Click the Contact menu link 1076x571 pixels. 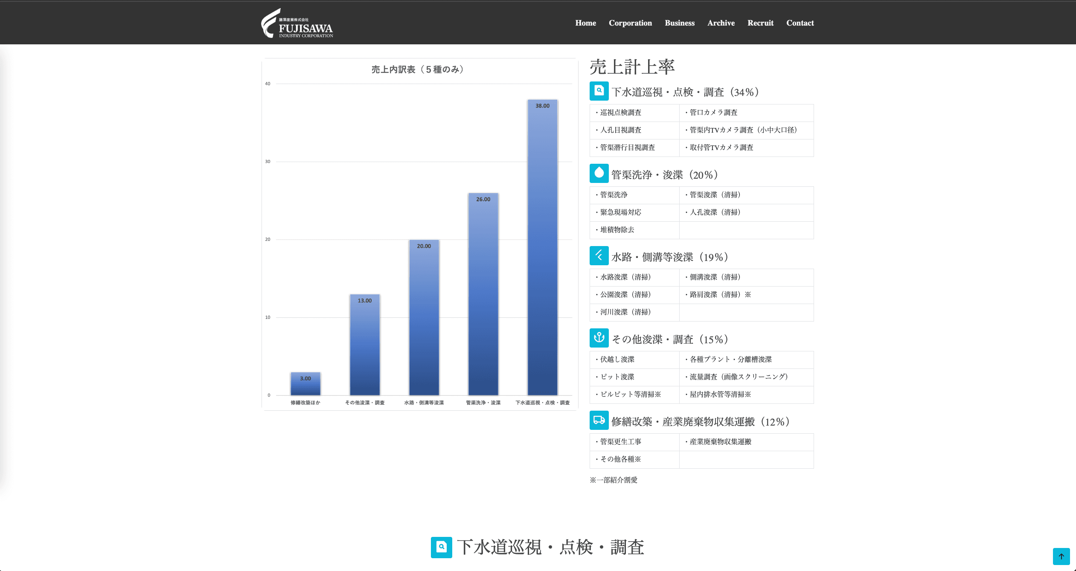click(800, 23)
